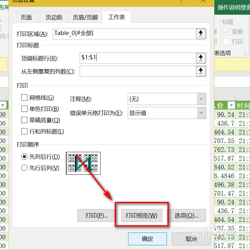
Task: Enable 行和列标题 printing
Action: click(x=24, y=131)
